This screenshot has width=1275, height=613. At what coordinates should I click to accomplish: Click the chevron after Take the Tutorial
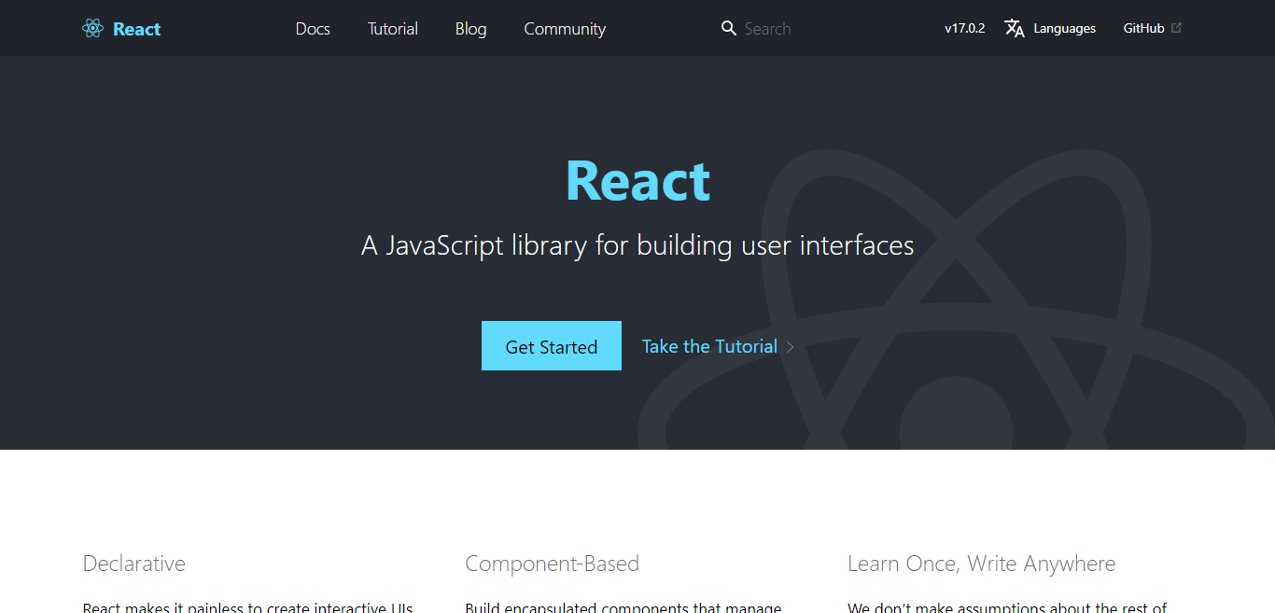(790, 347)
